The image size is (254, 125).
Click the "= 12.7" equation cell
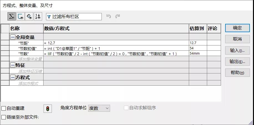point(116,43)
